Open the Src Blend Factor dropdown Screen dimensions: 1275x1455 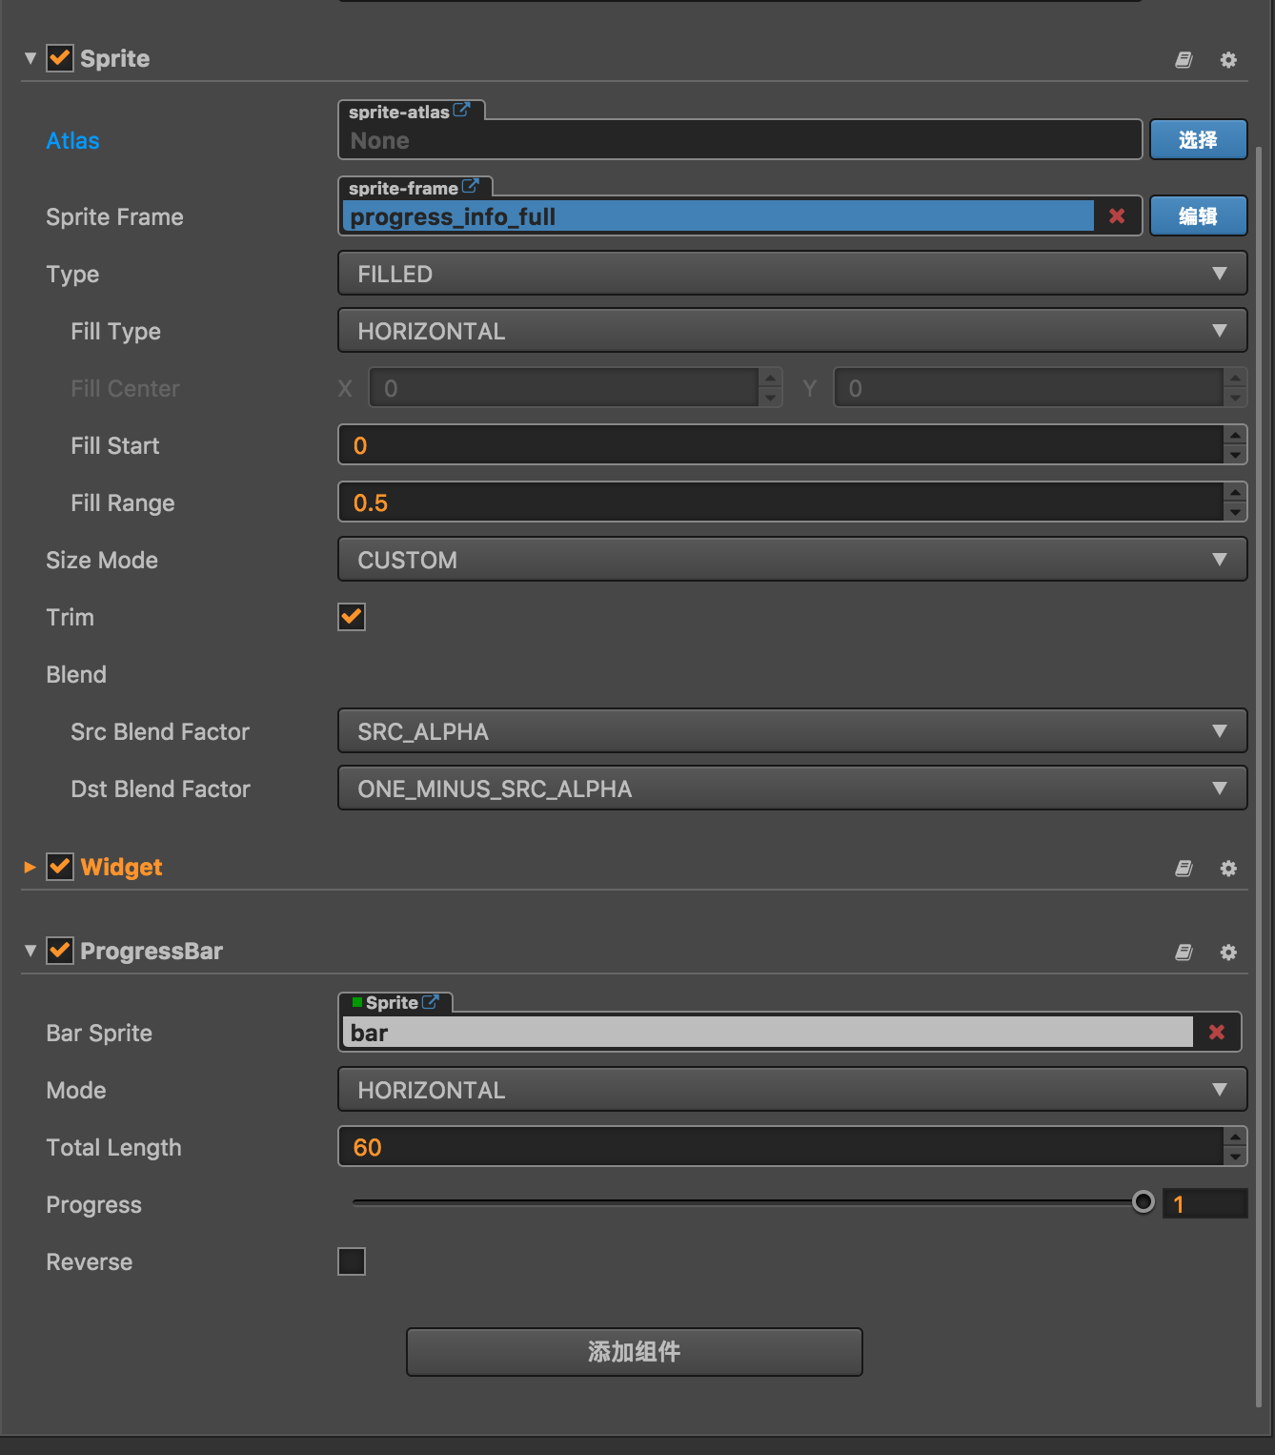tap(792, 731)
